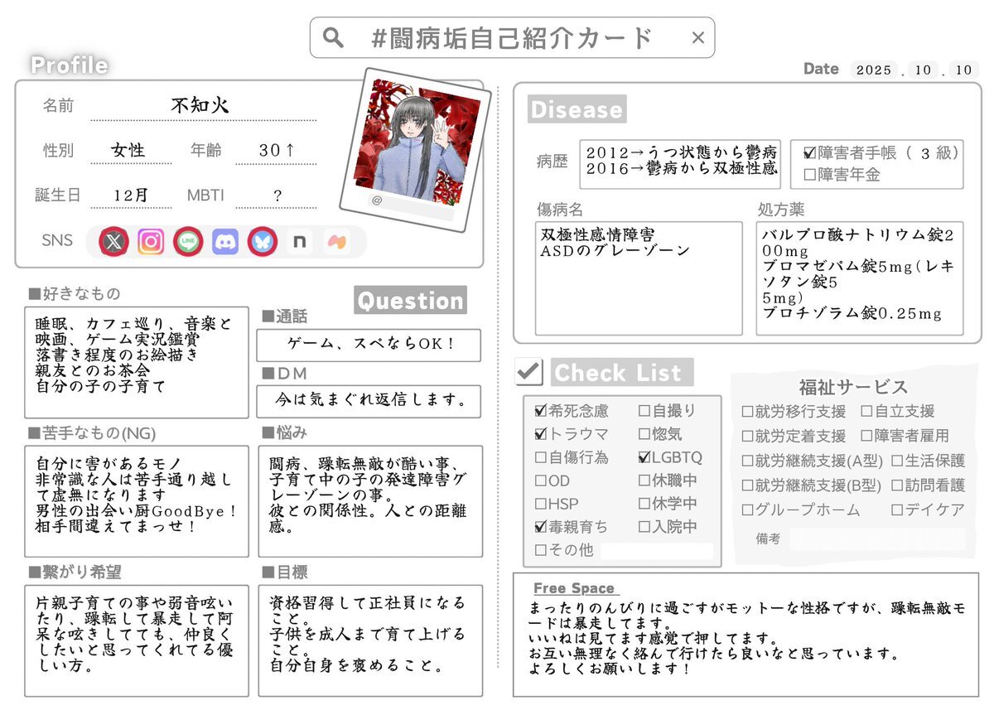
Task: Click the Discord SNS icon
Action: [225, 241]
